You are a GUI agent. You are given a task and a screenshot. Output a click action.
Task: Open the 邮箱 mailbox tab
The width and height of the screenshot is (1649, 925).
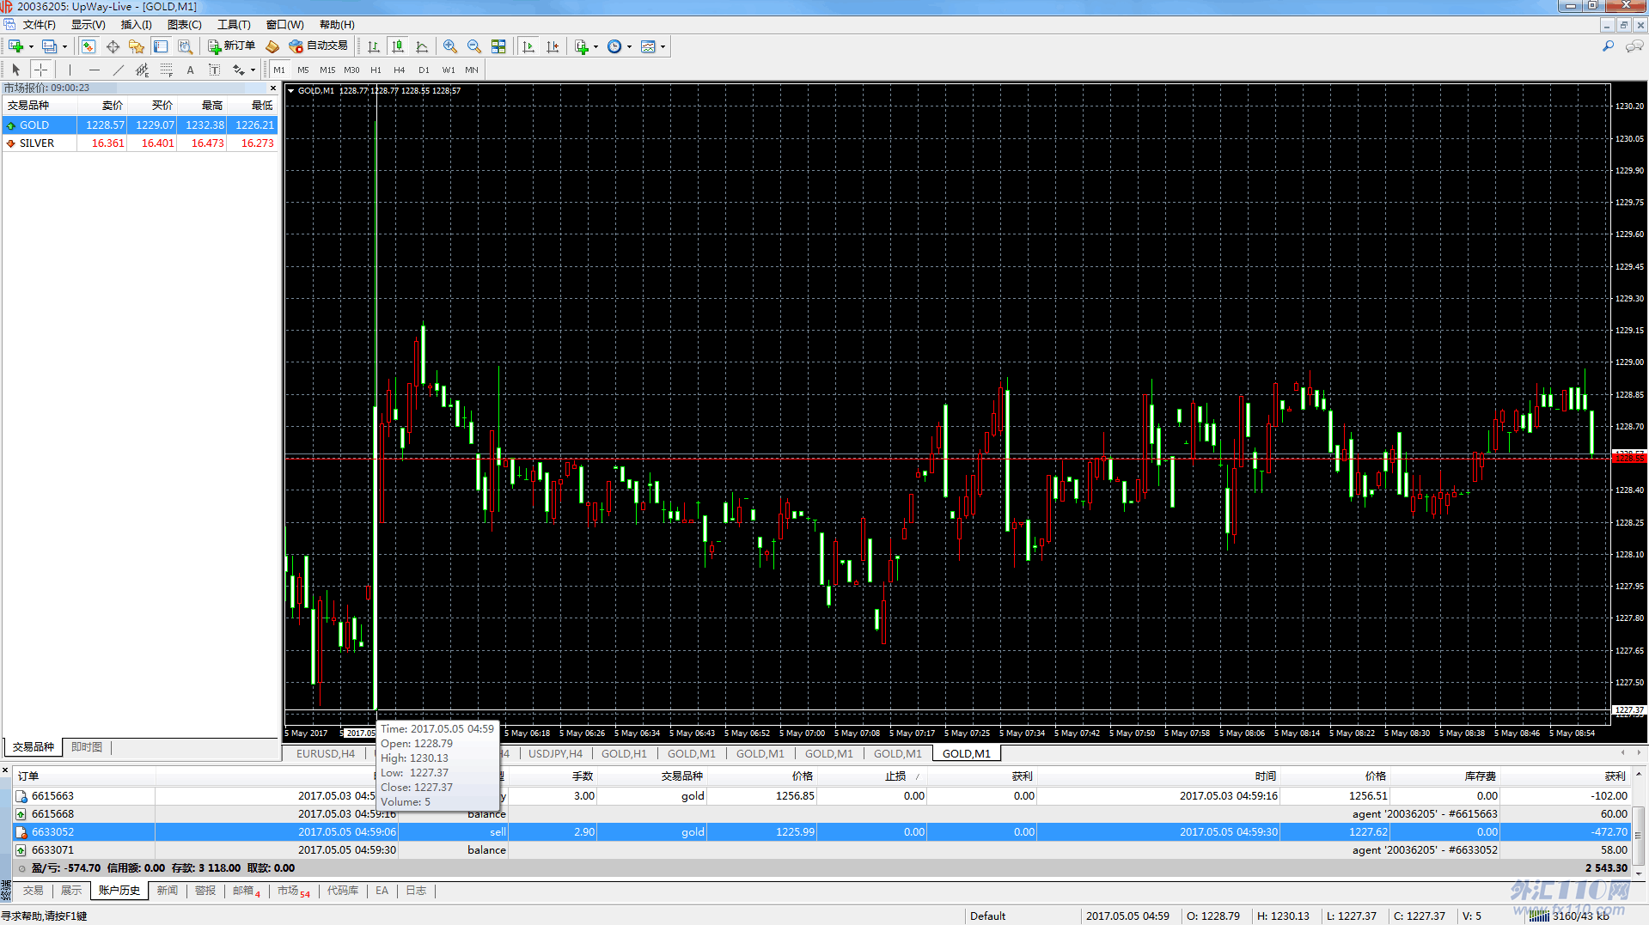click(x=246, y=891)
